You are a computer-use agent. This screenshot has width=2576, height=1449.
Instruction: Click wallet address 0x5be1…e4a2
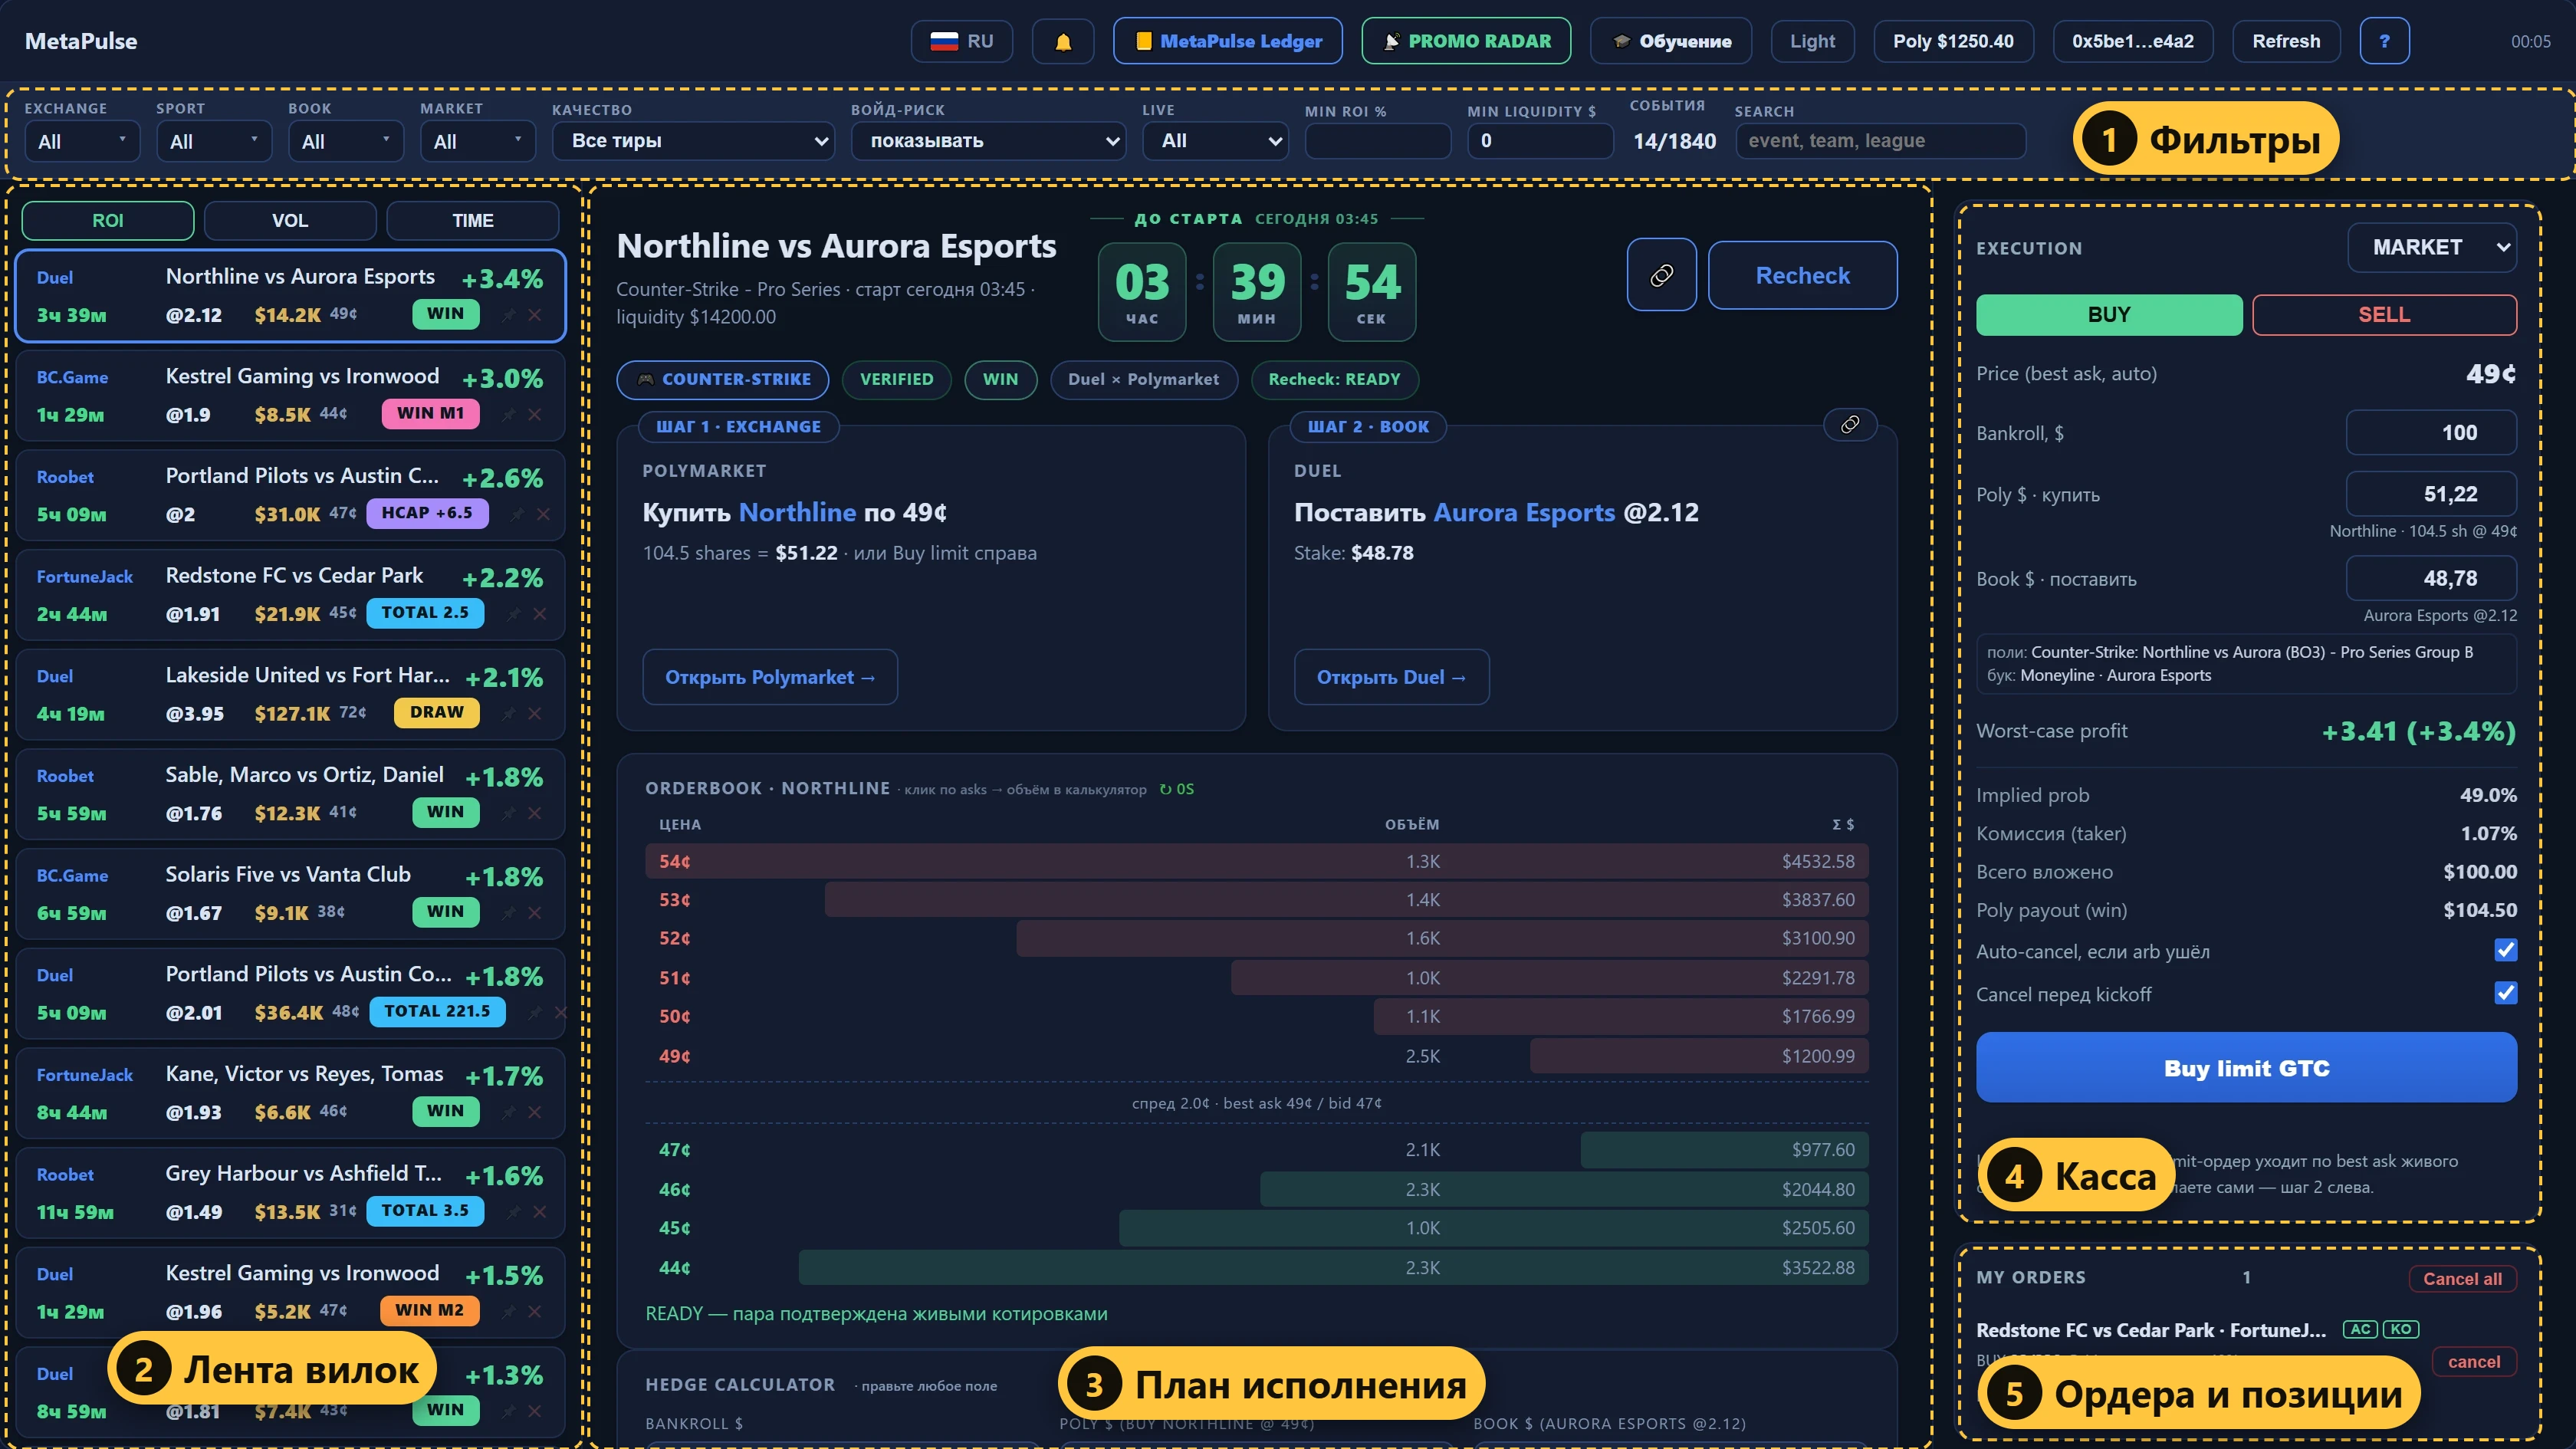[x=2132, y=41]
